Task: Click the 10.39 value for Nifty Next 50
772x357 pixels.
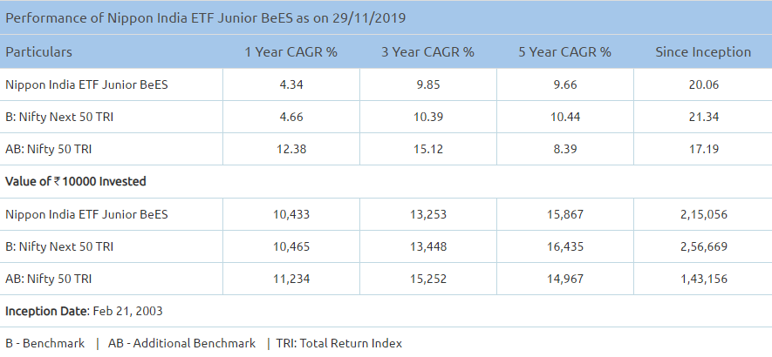Action: (x=427, y=117)
